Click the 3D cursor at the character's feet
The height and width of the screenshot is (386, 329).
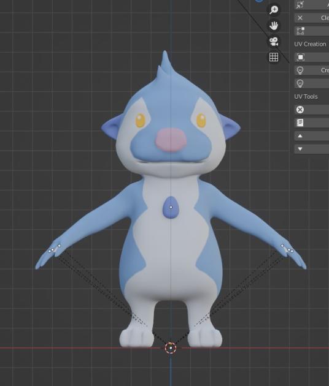(171, 348)
